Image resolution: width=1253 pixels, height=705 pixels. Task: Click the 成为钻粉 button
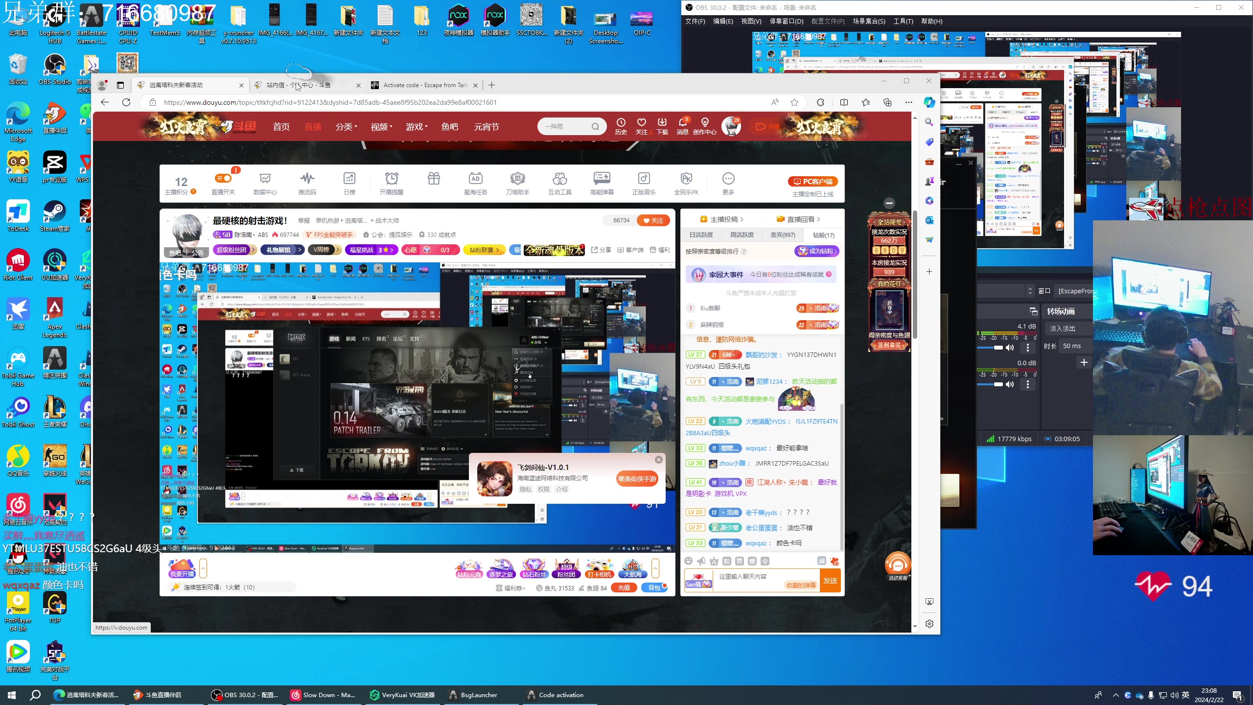817,251
